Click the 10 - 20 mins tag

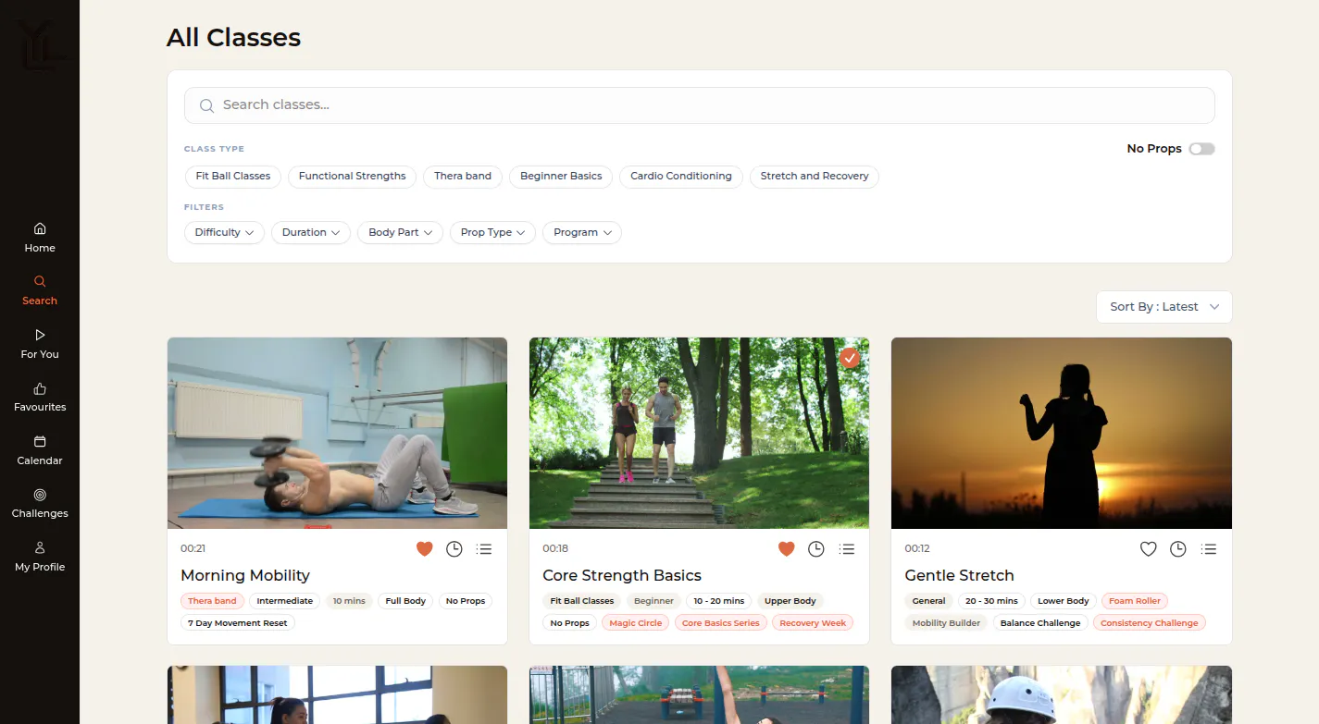click(718, 601)
